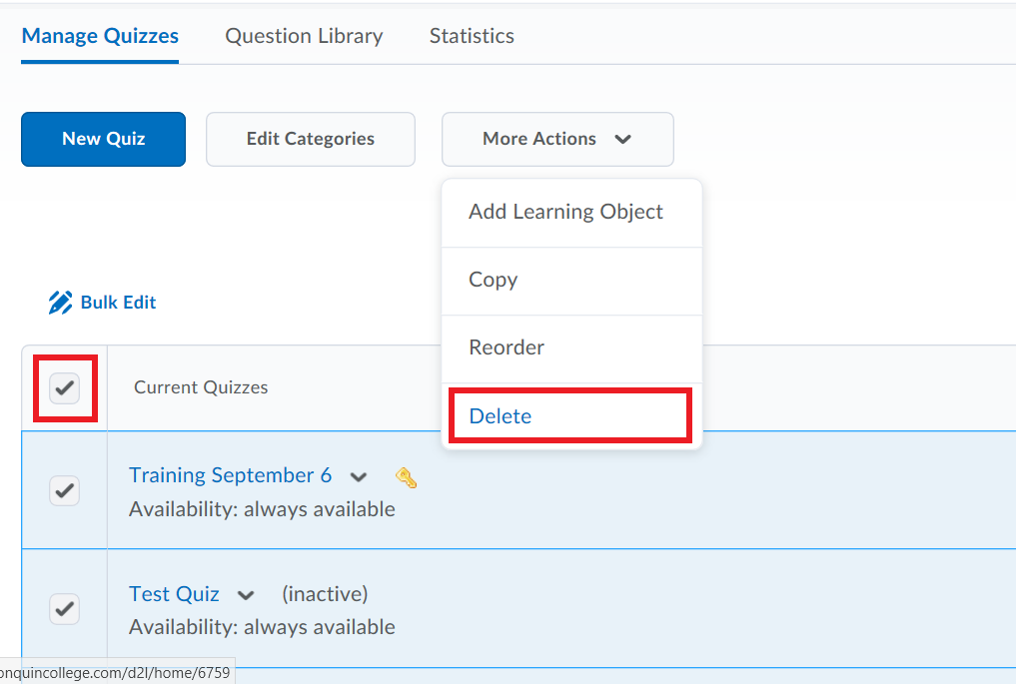Viewport: 1016px width, 684px height.
Task: Click Reorder in the dropdown menu
Action: (507, 347)
